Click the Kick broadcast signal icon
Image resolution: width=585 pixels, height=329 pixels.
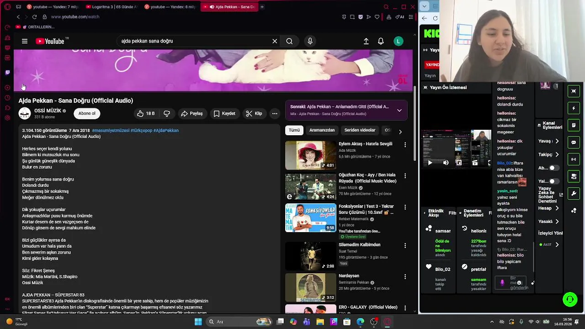pyautogui.click(x=574, y=159)
